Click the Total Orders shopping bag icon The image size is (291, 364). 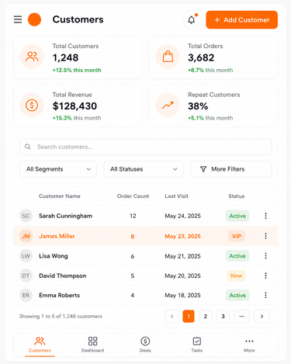168,57
